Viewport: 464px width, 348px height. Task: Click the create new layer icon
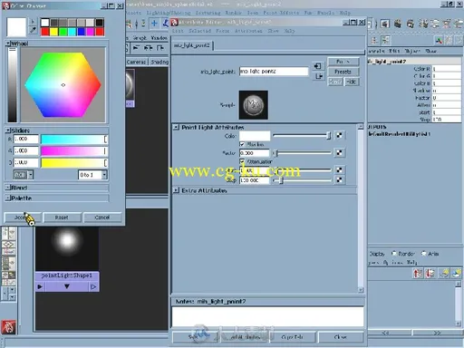click(444, 273)
